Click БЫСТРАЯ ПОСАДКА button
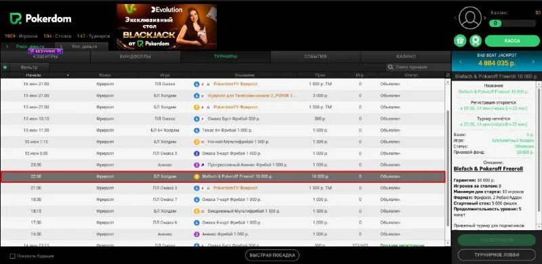This screenshot has width=542, height=264. click(x=272, y=255)
